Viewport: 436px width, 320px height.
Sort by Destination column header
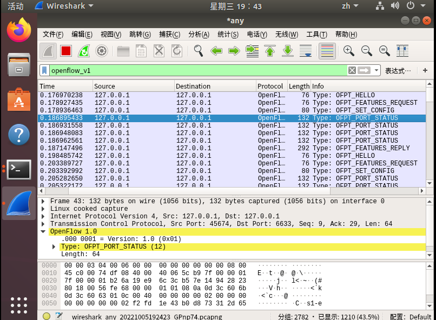[215, 86]
